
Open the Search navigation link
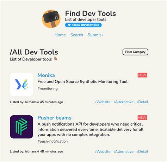pos(77,35)
